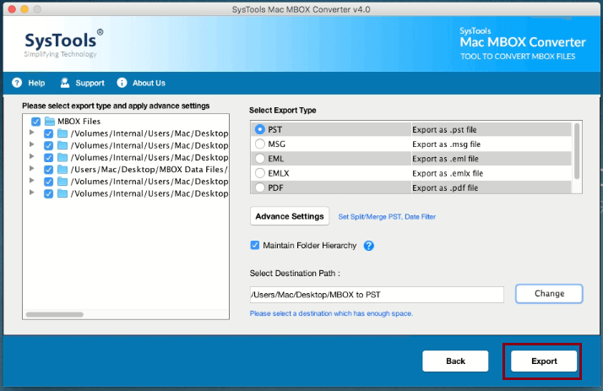
Task: Toggle the checkbox for /Users/Mac/Desktop/MBOX Data Files/
Action: 48,170
